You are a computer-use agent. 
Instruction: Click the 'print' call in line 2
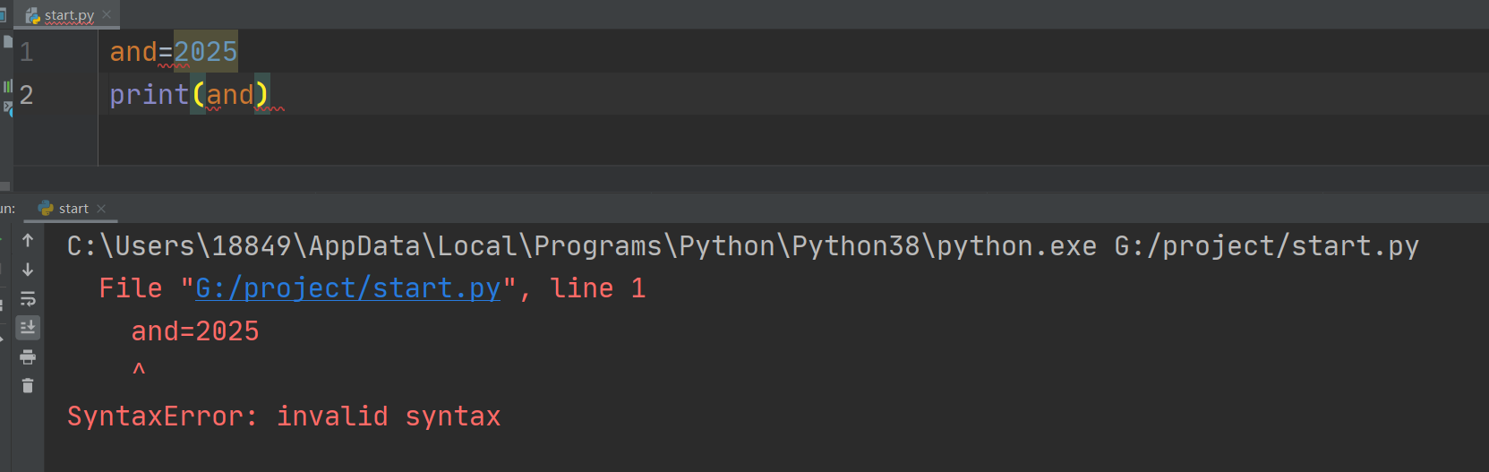(149, 94)
